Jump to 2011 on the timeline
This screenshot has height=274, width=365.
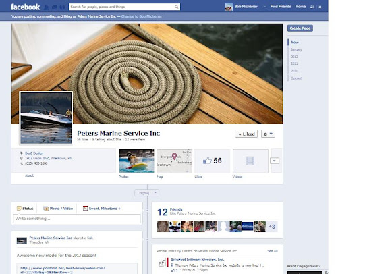(294, 63)
